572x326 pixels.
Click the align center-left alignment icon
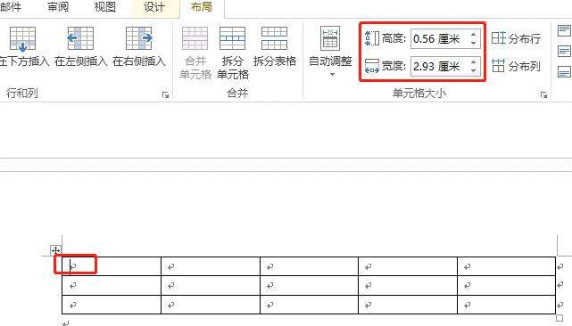[x=564, y=51]
